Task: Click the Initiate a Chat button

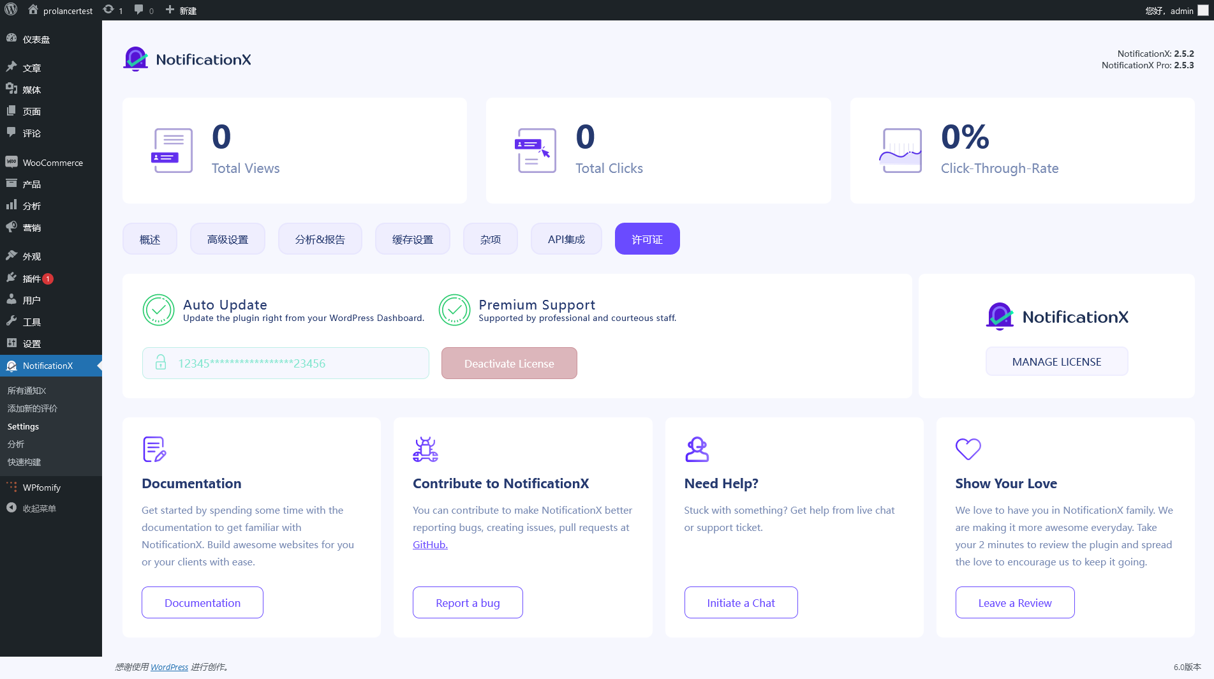Action: [741, 603]
